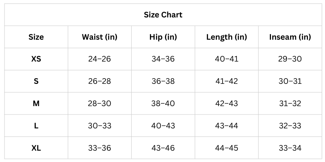
Task: Select the 28–30 waist cell
Action: pos(100,104)
